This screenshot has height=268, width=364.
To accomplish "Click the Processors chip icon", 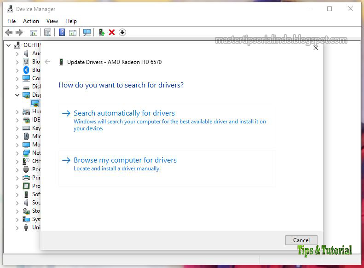I will click(26, 186).
